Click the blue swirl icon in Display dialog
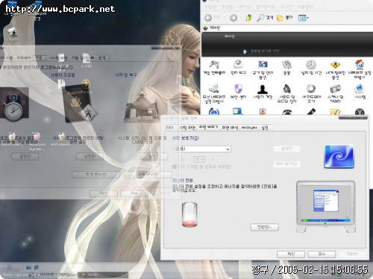Screen dimensions: 373x279 click(x=339, y=156)
